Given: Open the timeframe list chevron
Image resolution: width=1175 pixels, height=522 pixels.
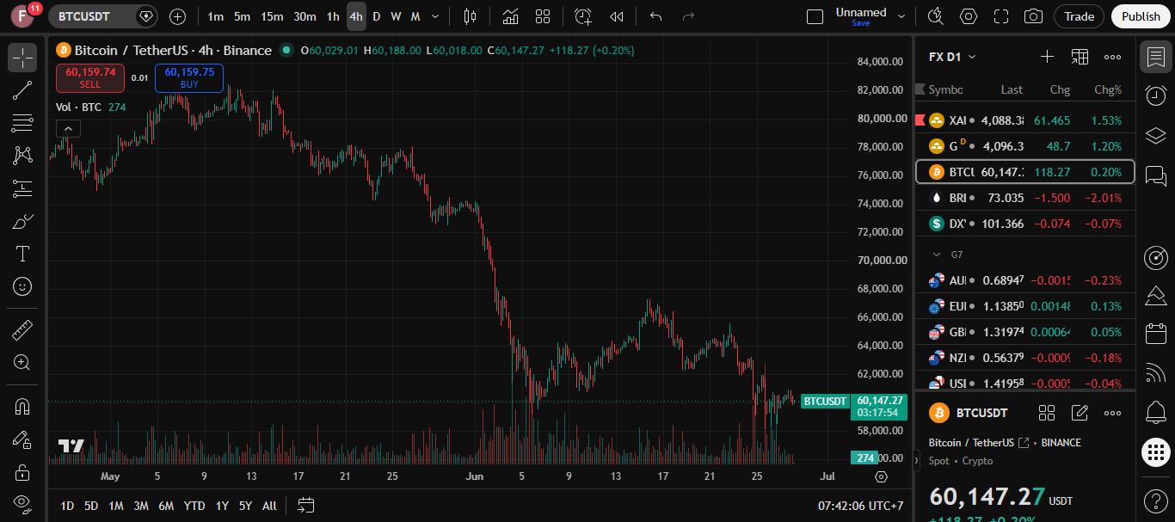Looking at the screenshot, I should coord(435,16).
